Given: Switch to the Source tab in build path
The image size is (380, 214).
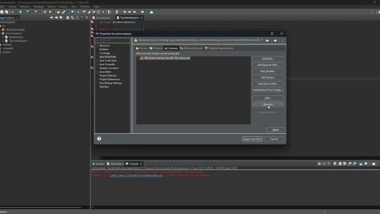Looking at the screenshot, I should coord(141,48).
